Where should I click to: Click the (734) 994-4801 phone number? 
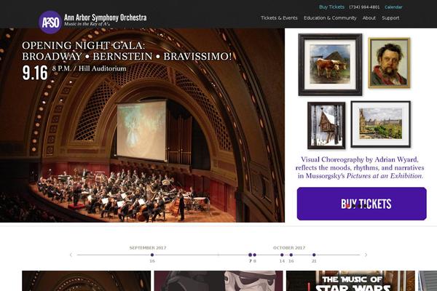tap(364, 7)
